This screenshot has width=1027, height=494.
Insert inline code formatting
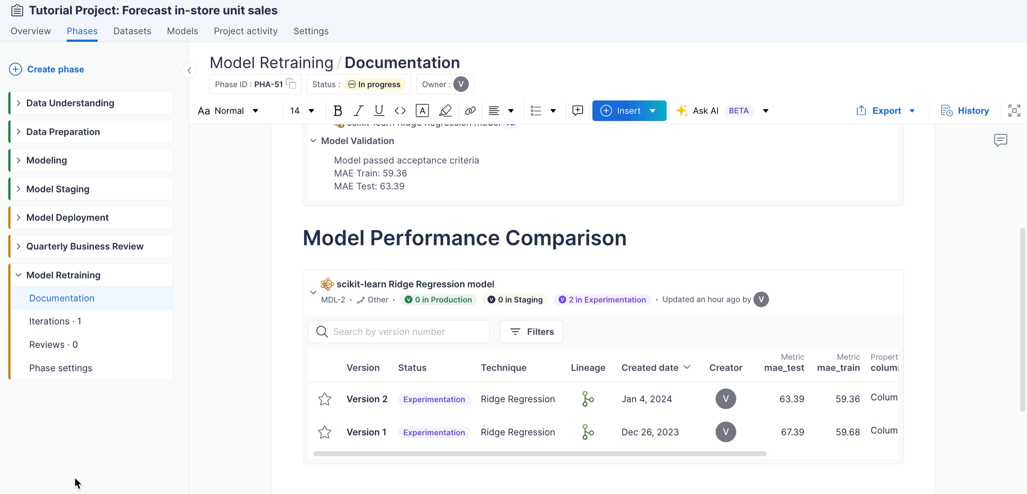400,110
